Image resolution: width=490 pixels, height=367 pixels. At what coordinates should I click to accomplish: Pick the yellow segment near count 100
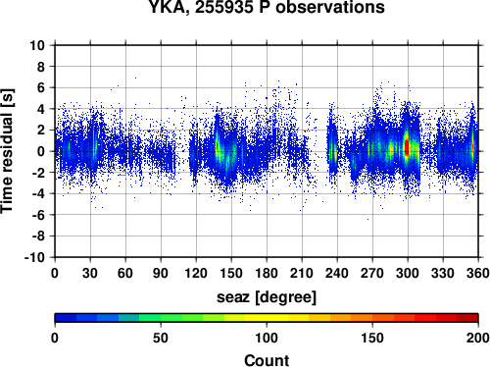tap(267, 318)
